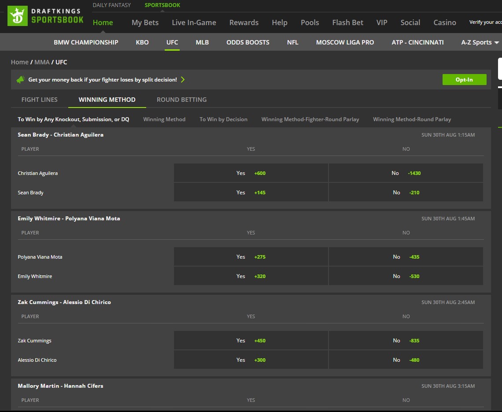This screenshot has width=502, height=412.
Task: Bet No -835 on Zak Cummings
Action: click(406, 341)
